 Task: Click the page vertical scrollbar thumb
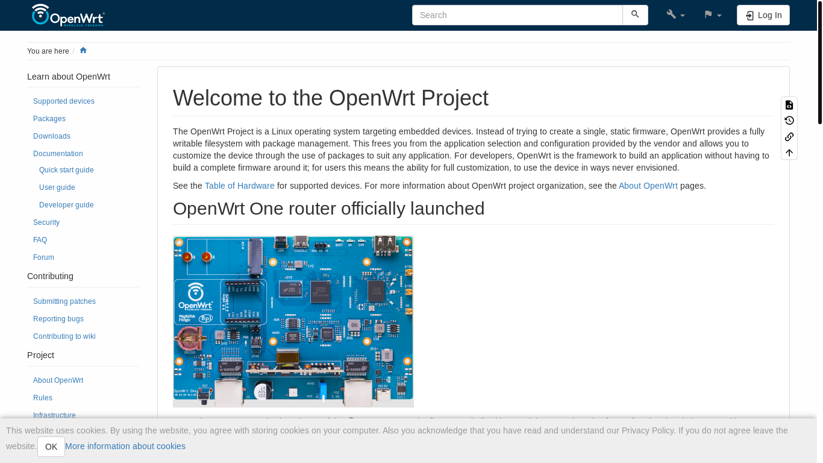coord(820,62)
